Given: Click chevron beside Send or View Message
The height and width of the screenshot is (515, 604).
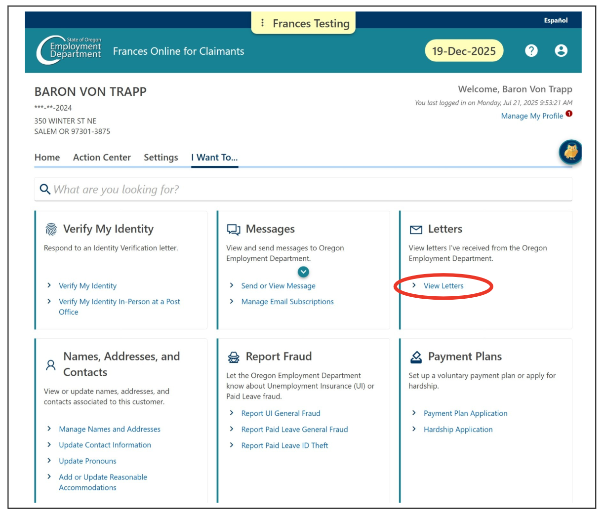Looking at the screenshot, I should pyautogui.click(x=232, y=285).
